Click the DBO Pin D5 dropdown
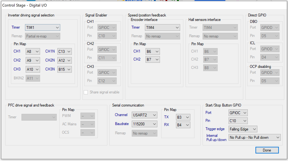Screen dimensions: 288x161 [270, 36]
